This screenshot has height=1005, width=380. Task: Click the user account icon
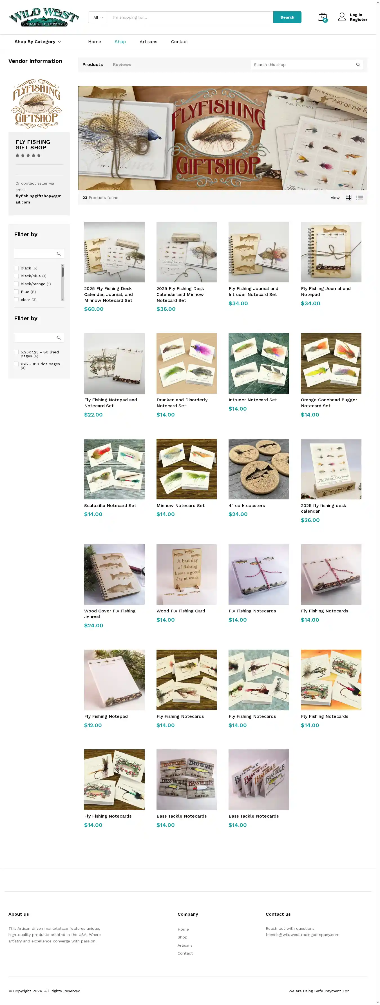[342, 17]
